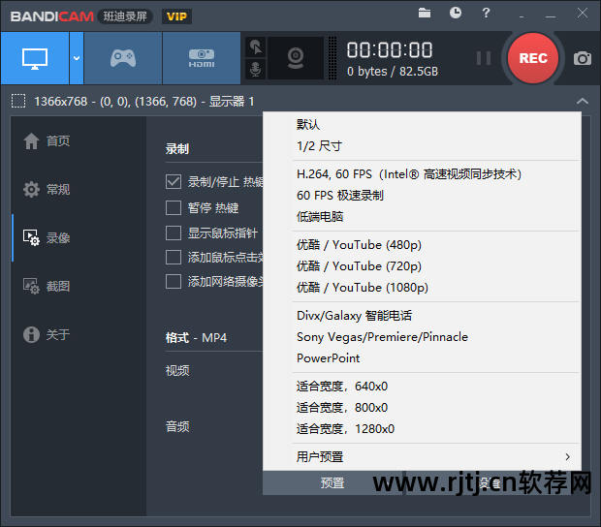Toggle microphone recording icon

pyautogui.click(x=255, y=70)
